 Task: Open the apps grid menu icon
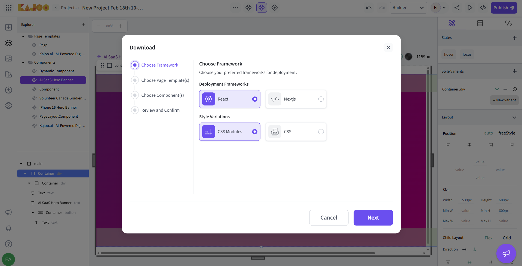[8, 8]
